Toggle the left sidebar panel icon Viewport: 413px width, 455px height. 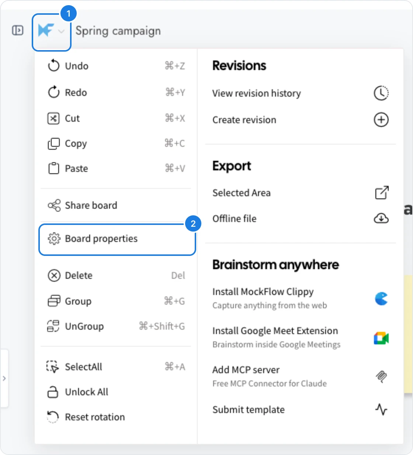18,30
